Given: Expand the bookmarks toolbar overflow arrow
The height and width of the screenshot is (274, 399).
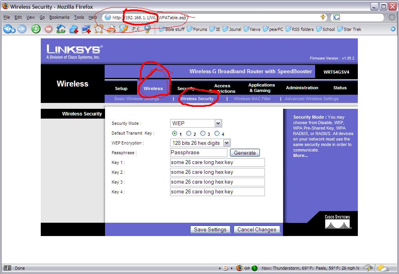Looking at the screenshot, I should (393, 29).
